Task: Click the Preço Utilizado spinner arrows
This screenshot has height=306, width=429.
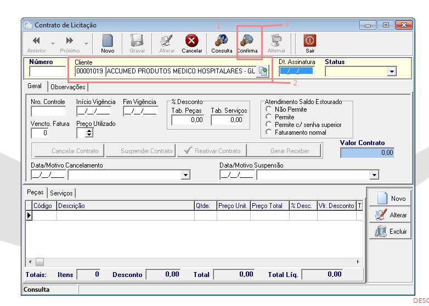Action: click(x=89, y=133)
